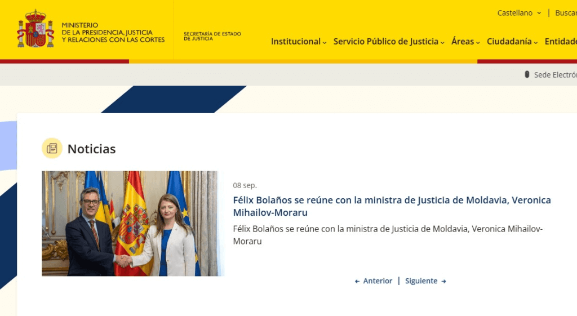This screenshot has height=316, width=577.
Task: Click the right arrow beside Siguiente
Action: (444, 282)
